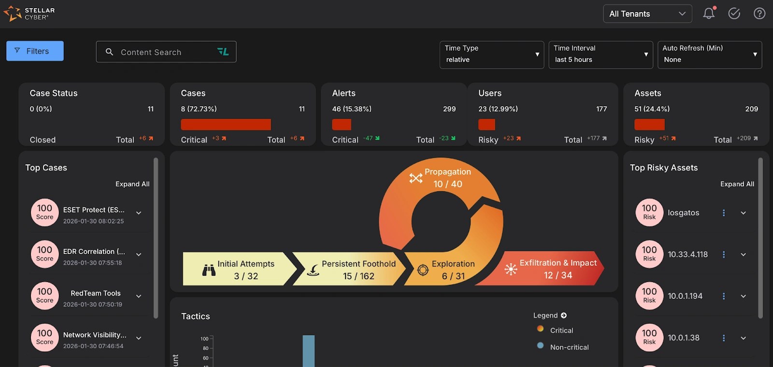Expand the ESET Protect case entry
Viewport: 773px width, 367px height.
point(139,213)
